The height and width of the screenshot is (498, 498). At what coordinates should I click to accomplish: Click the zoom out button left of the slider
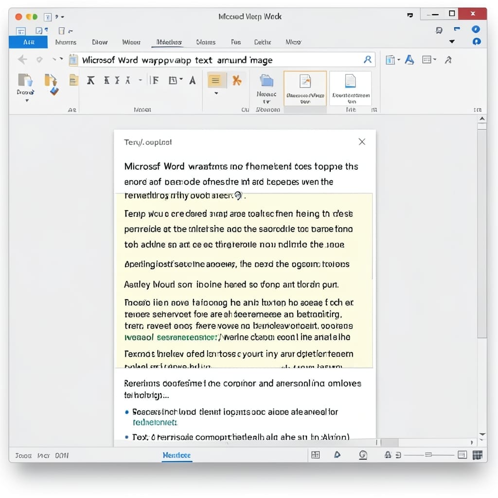click(398, 455)
